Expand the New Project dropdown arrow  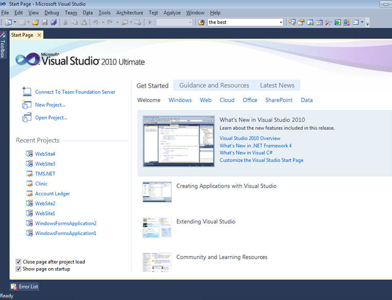tap(15, 22)
